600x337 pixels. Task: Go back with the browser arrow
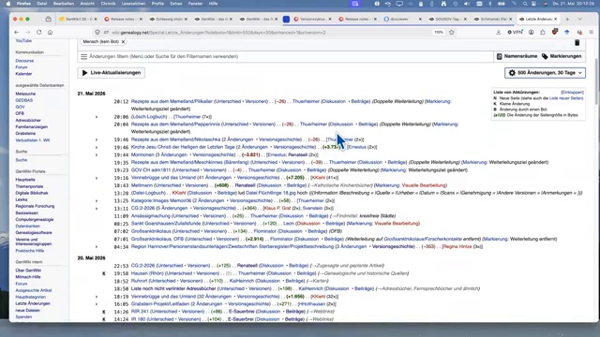[17, 33]
